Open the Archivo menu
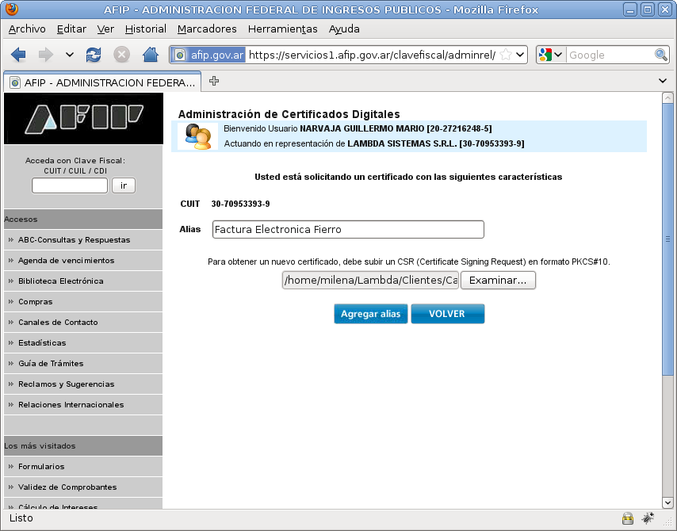This screenshot has height=531, width=677. tap(27, 29)
